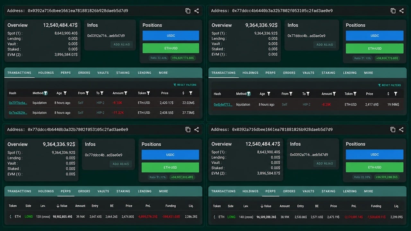Image resolution: width=411 pixels, height=231 pixels.
Task: Switch to STAKING in the 0x0392 perps panel
Action: click(x=328, y=191)
